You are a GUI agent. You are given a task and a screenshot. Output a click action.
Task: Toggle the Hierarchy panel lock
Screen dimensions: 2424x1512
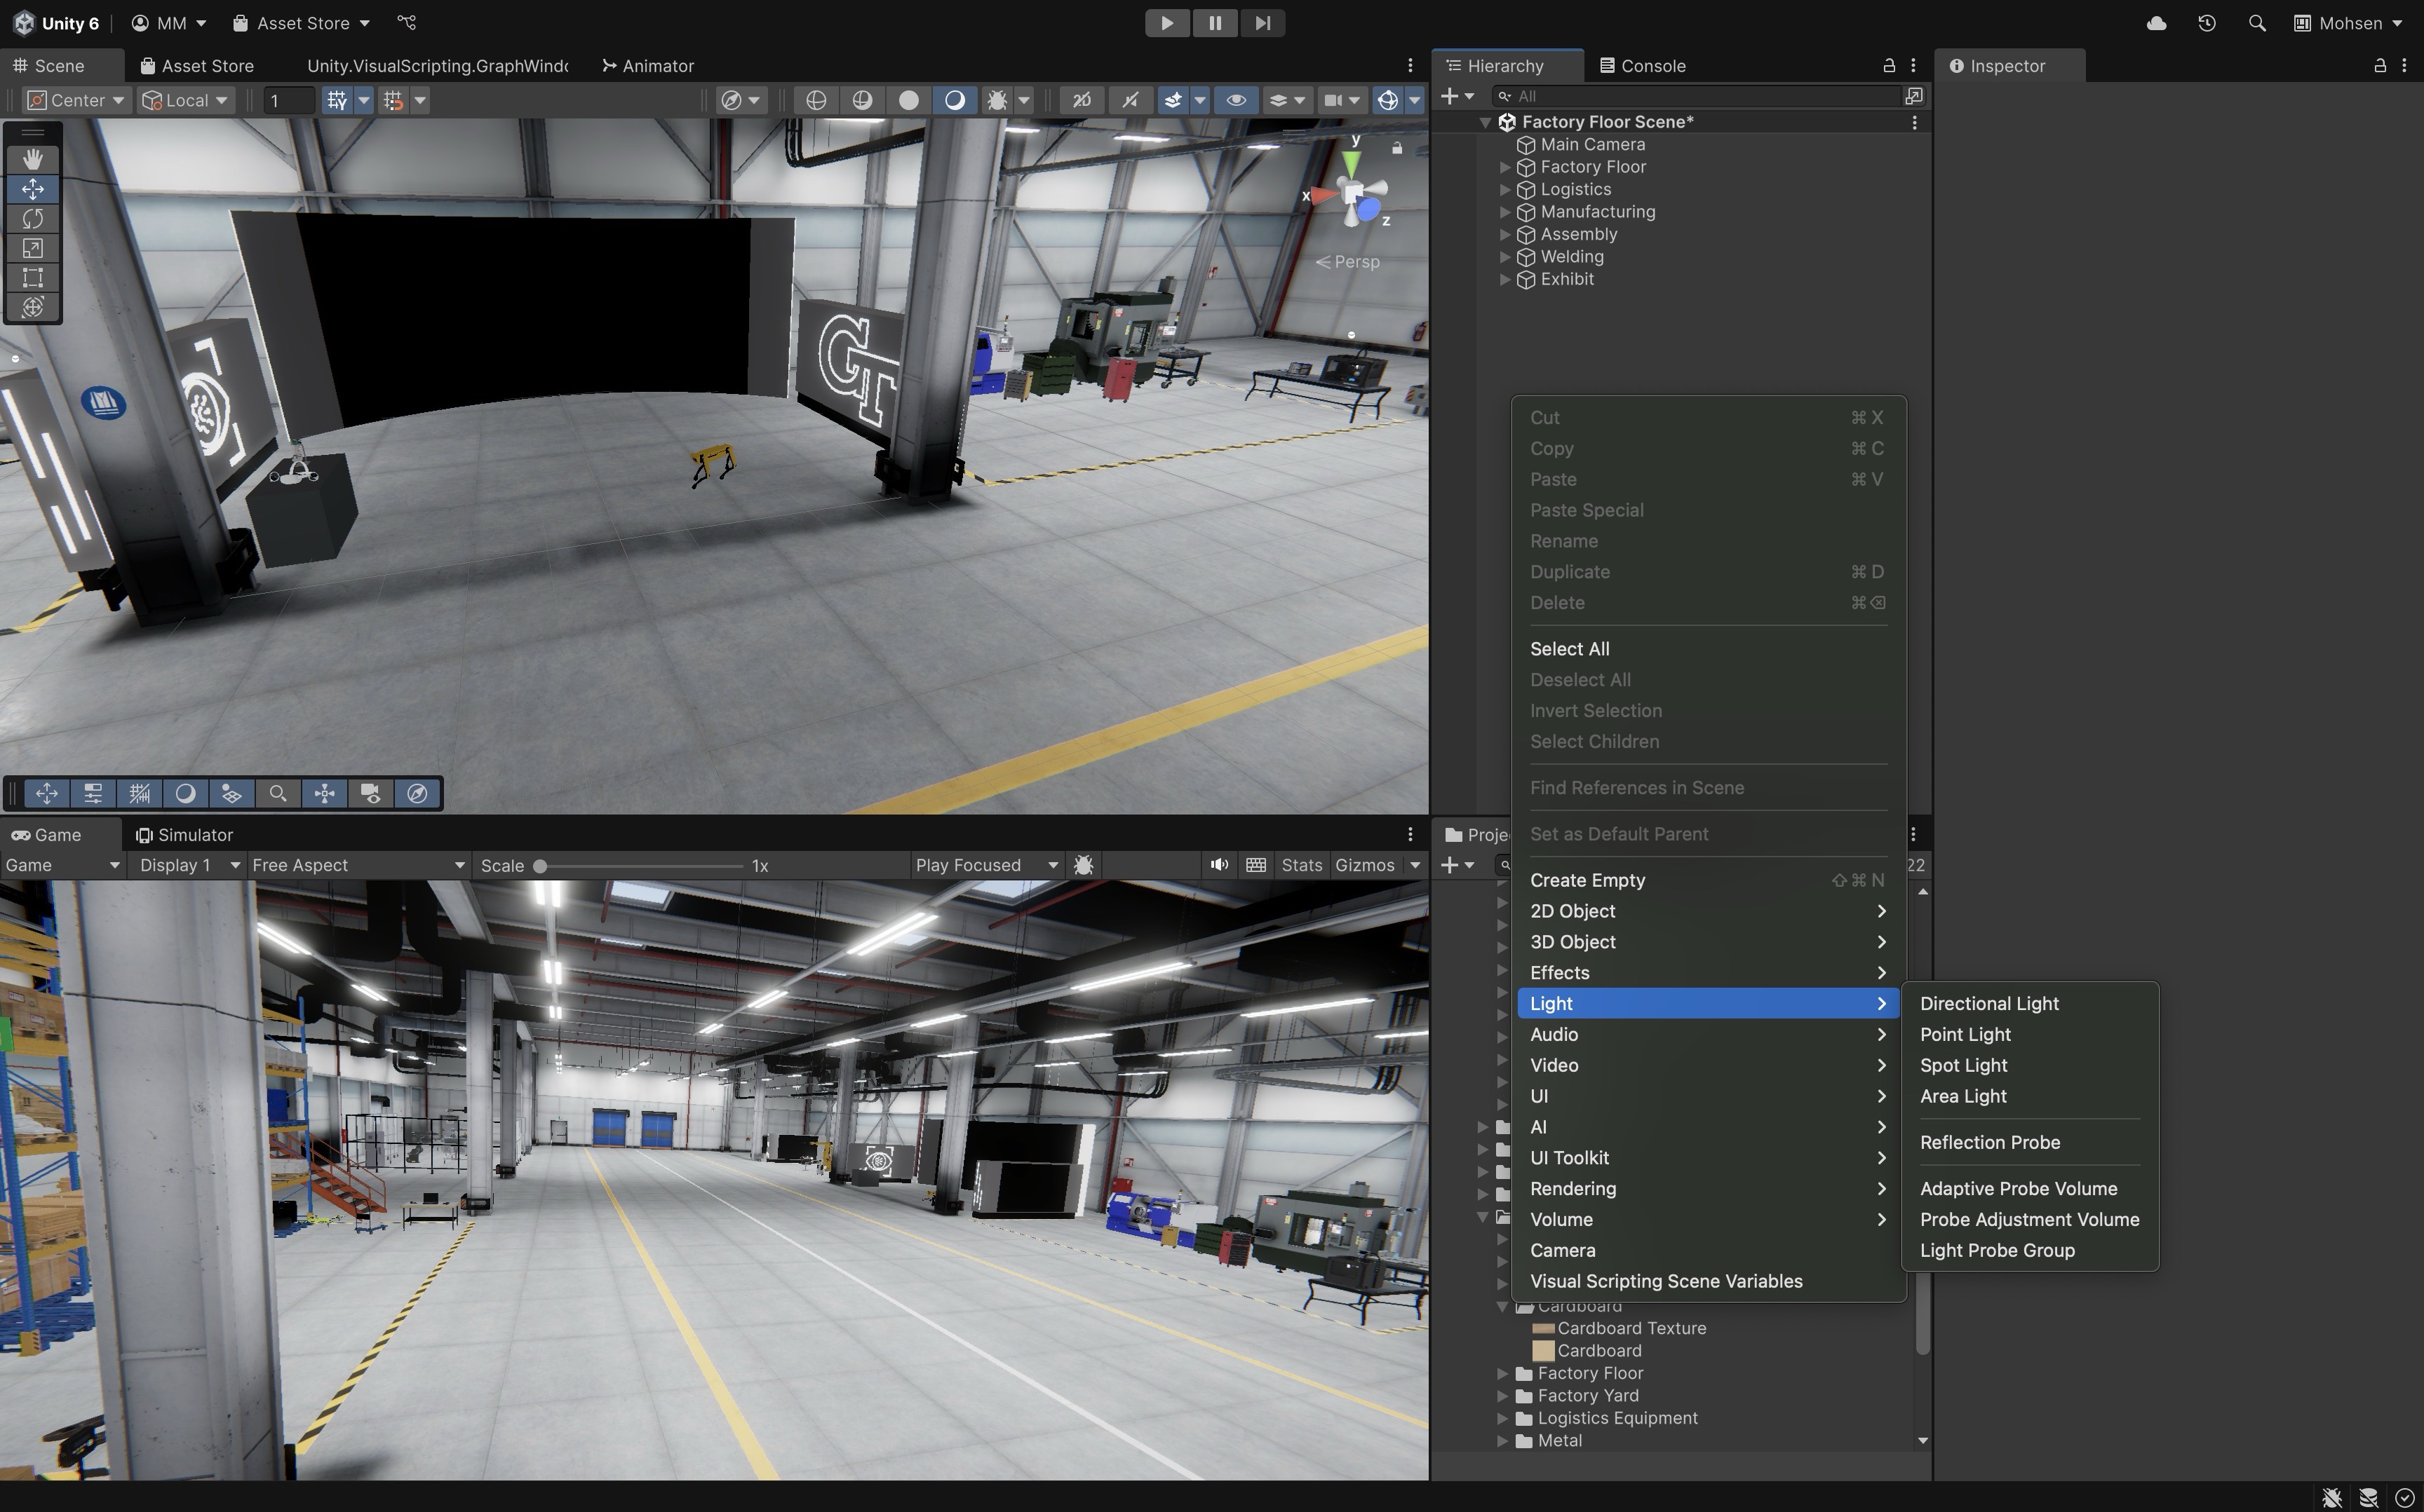(x=1889, y=66)
